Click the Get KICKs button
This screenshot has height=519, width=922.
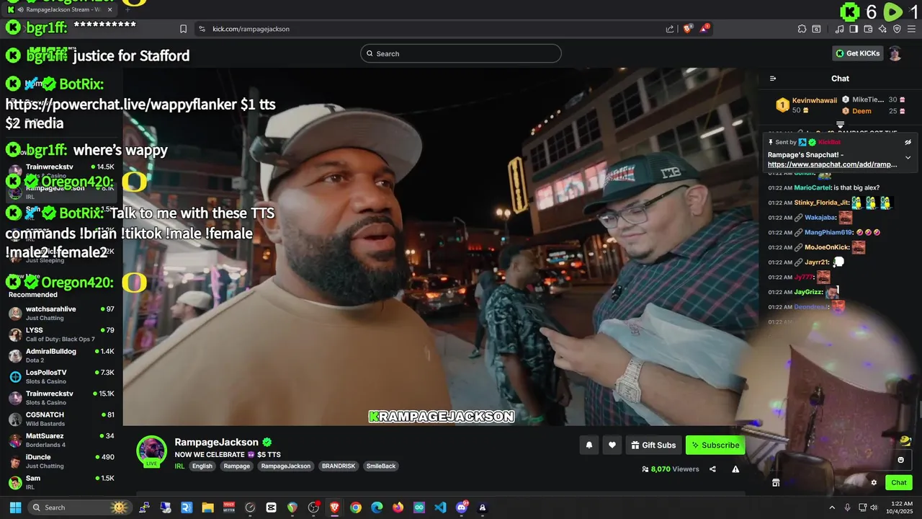(857, 53)
